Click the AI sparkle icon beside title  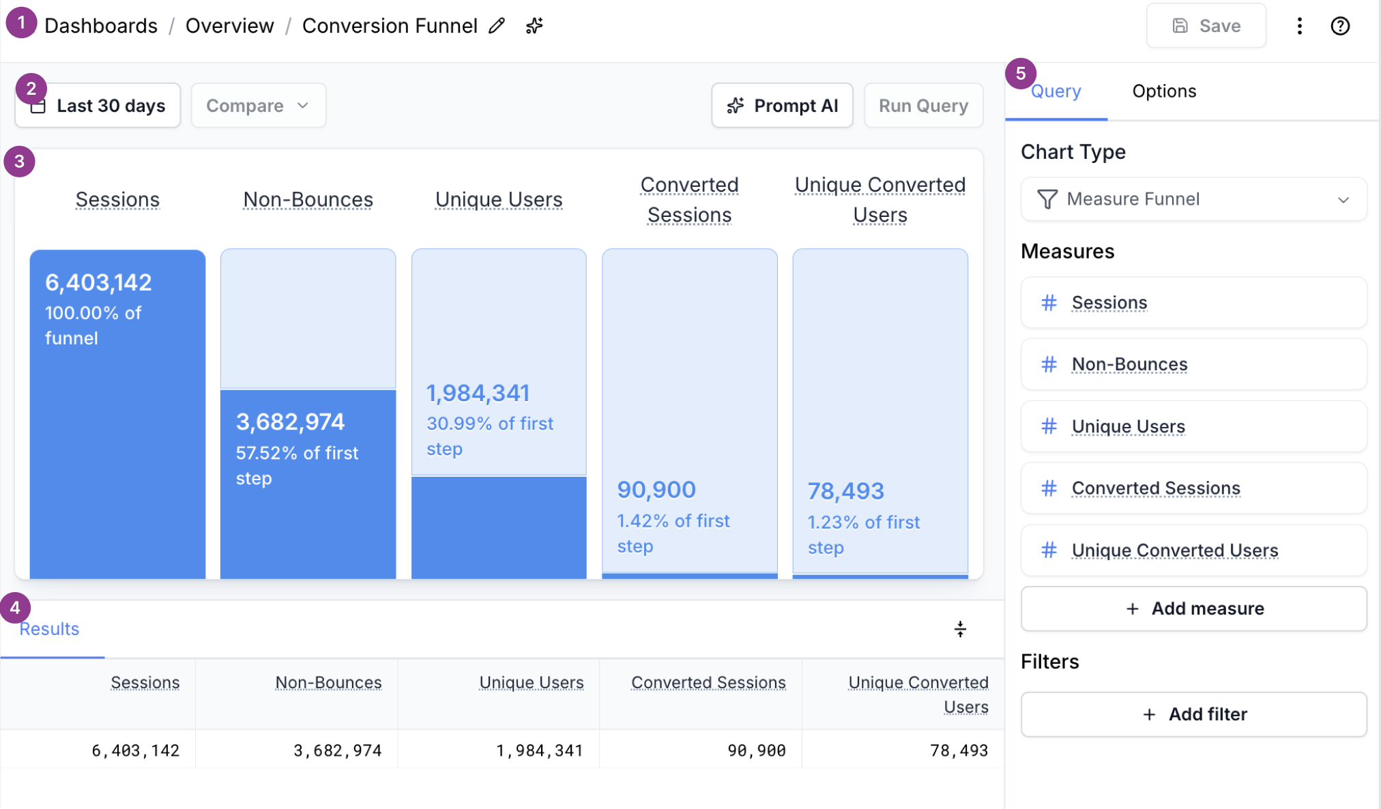534,26
